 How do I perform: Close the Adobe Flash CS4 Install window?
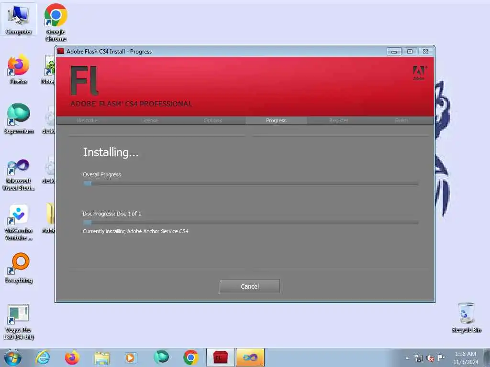(425, 52)
